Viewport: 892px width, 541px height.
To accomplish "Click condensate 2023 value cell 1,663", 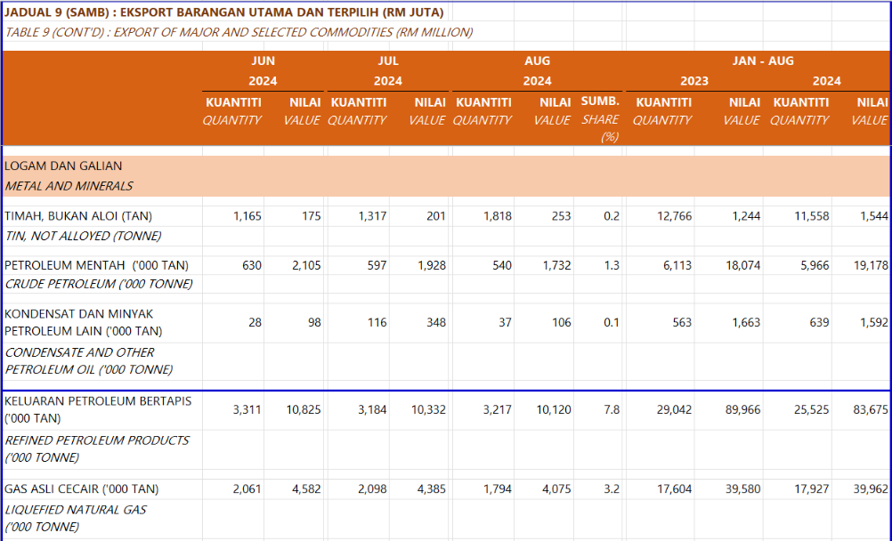I will click(746, 323).
